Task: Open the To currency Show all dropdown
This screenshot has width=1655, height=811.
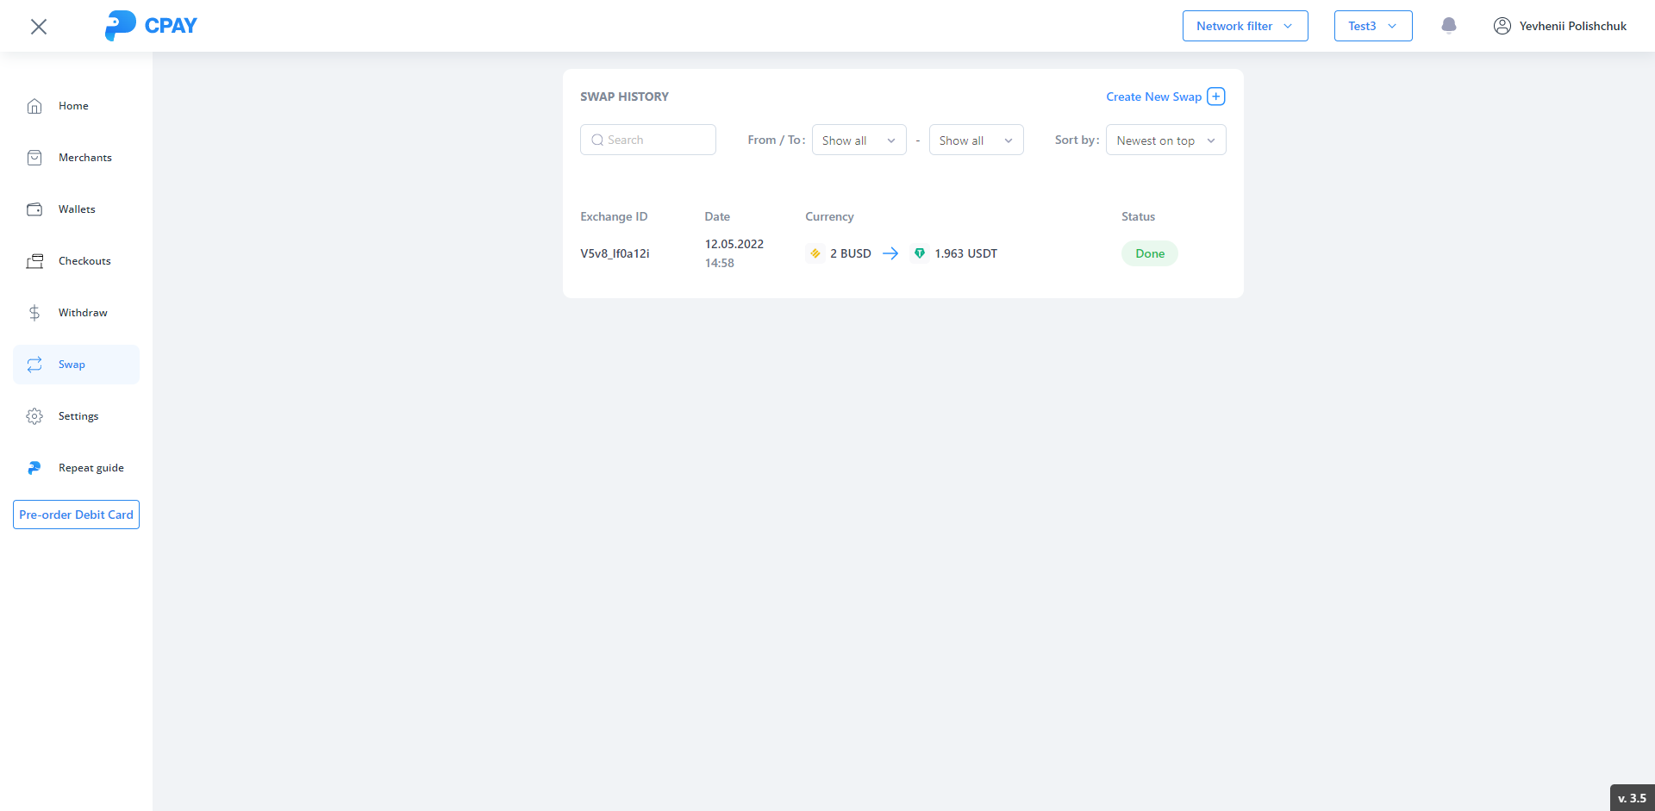Action: click(976, 140)
